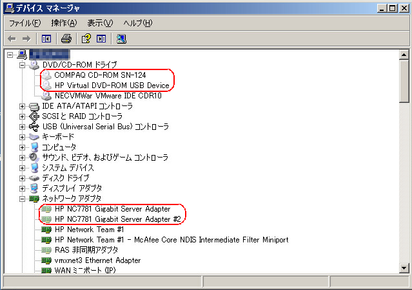This screenshot has width=412, height=290.
Task: Select McAfee Core NDIS Intermediate Filter Miniport
Action: 211,240
